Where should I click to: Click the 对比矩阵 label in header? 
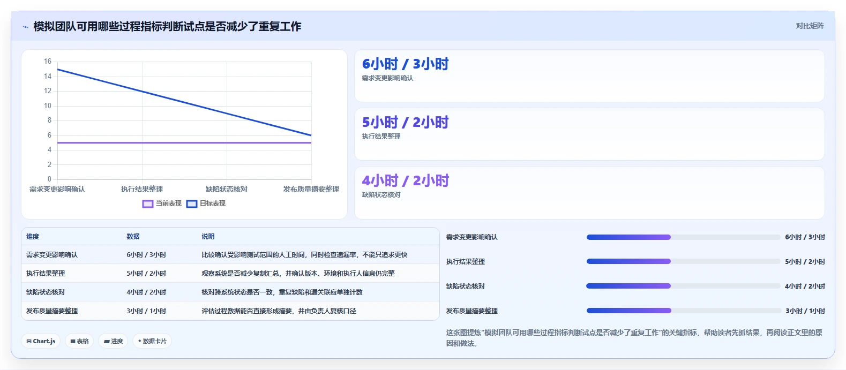point(810,26)
